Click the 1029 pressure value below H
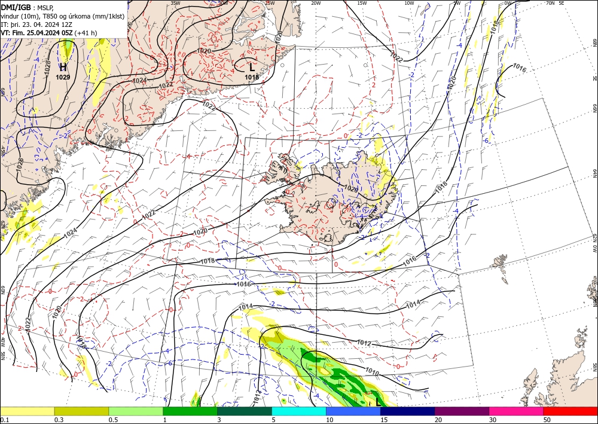The height and width of the screenshot is (424, 598). 63,77
